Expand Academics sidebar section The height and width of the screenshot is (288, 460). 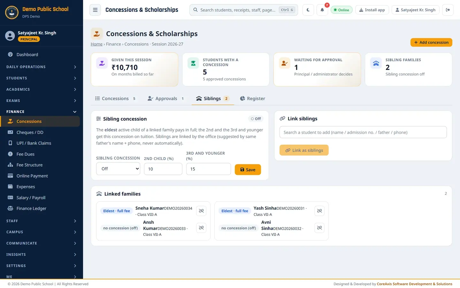point(42,89)
